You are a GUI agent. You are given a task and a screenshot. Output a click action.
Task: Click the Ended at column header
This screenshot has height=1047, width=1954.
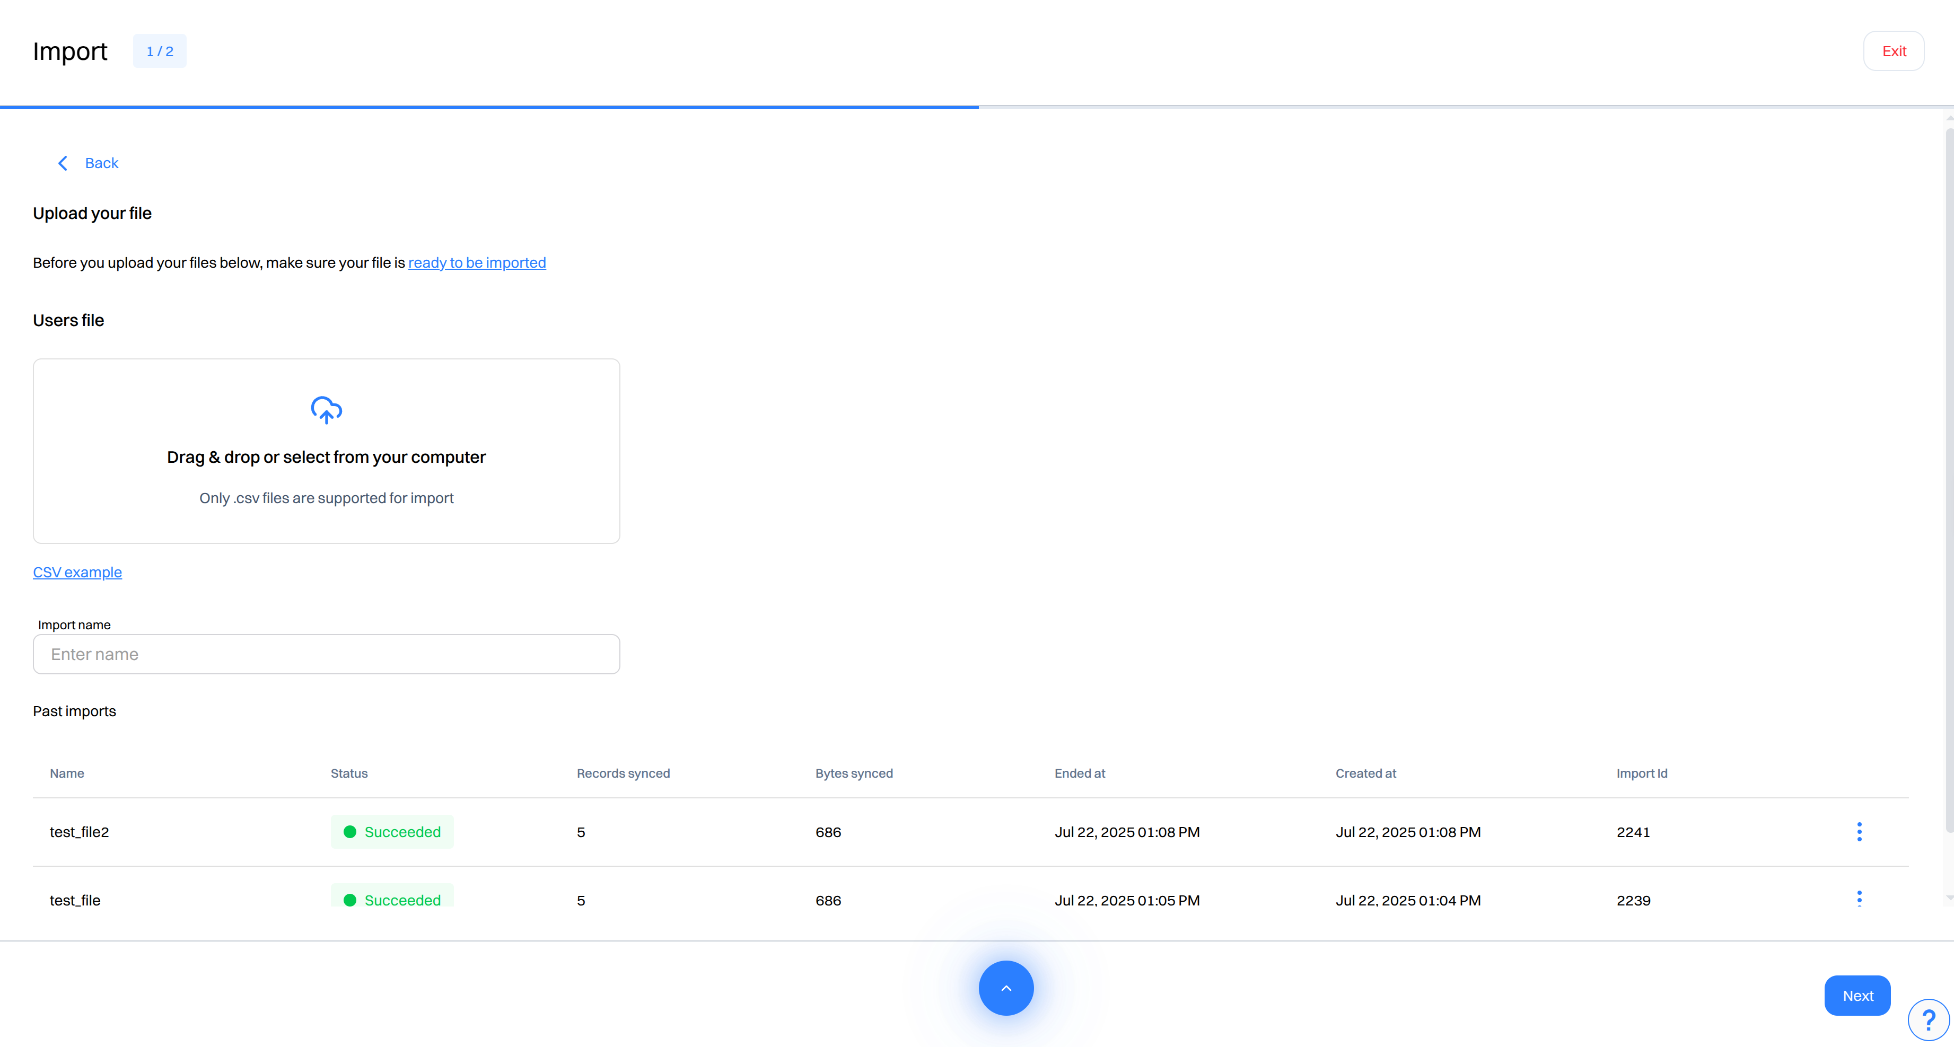[1080, 773]
